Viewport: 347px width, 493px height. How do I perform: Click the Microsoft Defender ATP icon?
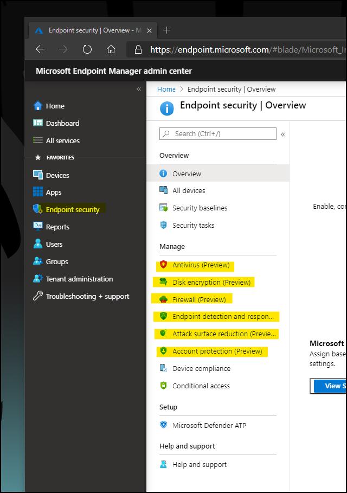pyautogui.click(x=163, y=425)
